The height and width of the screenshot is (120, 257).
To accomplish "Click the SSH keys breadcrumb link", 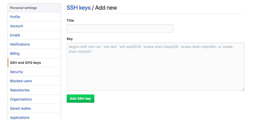I will 79,8.
